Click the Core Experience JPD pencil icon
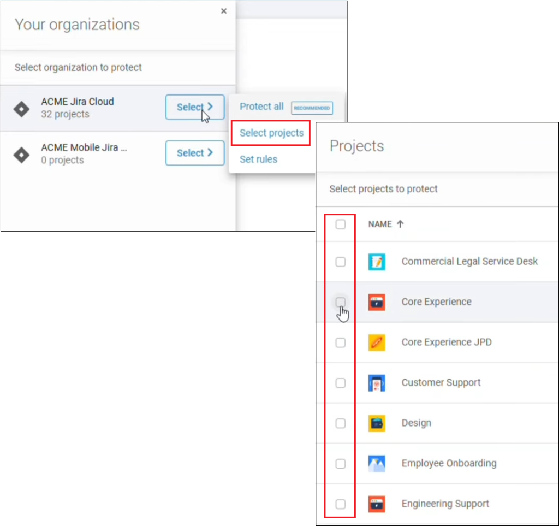559x526 pixels. 377,342
